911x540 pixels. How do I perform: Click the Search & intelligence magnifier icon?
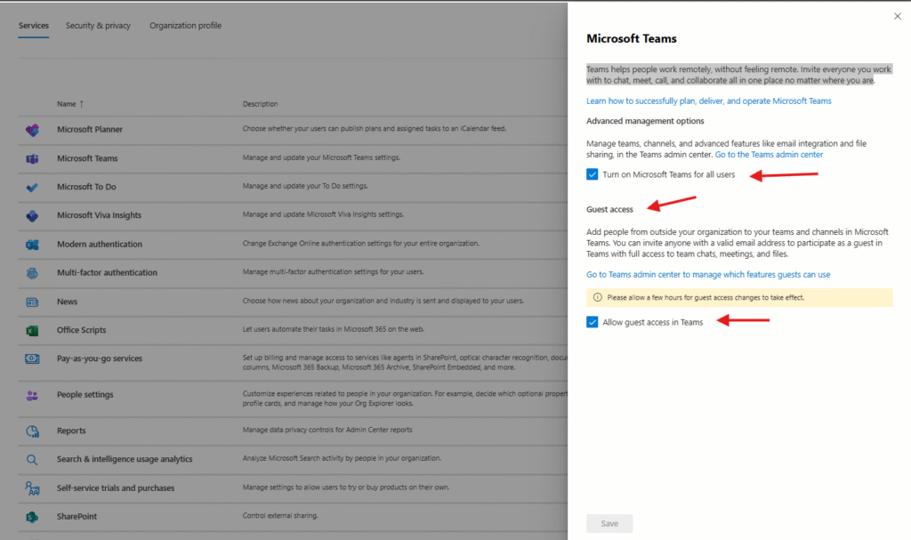point(32,460)
